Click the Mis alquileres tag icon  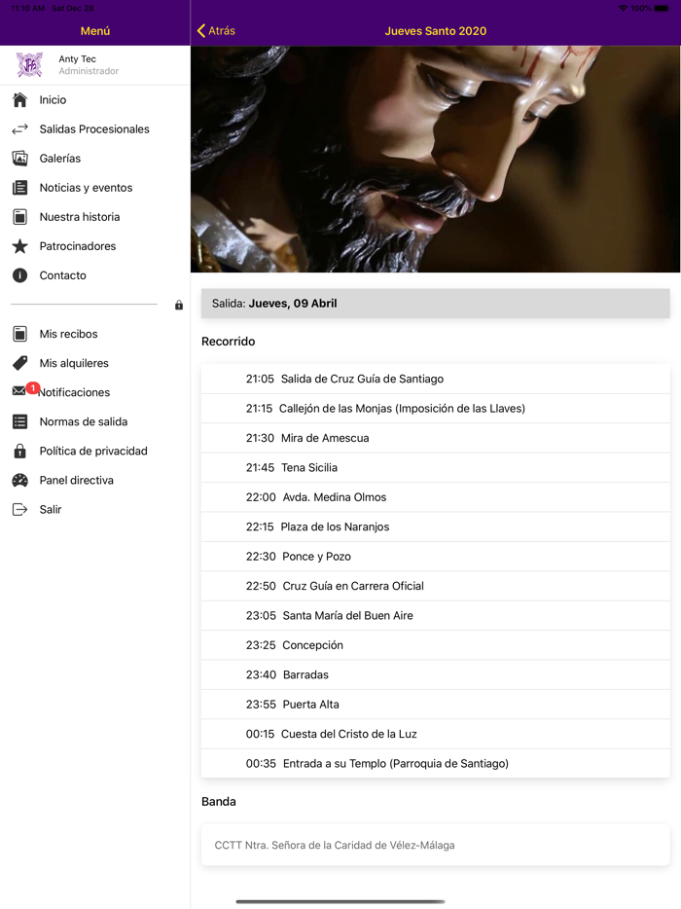(19, 363)
